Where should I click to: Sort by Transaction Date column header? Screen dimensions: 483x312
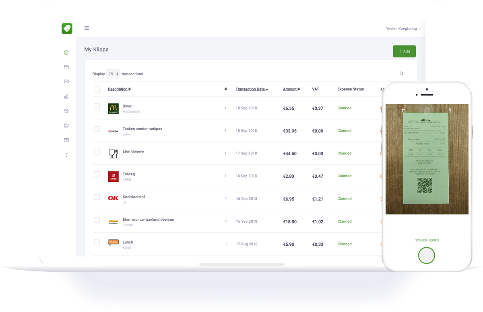point(251,89)
